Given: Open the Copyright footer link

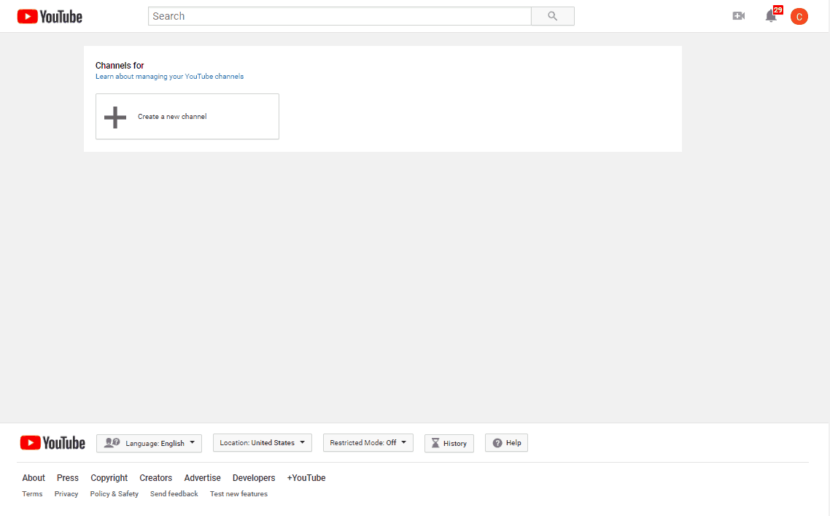Looking at the screenshot, I should (109, 478).
